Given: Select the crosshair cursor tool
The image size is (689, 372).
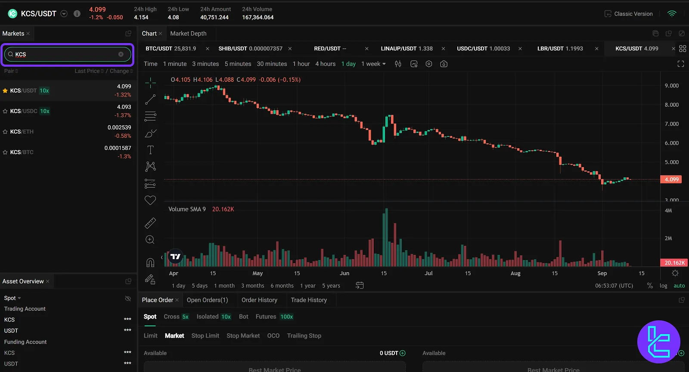Looking at the screenshot, I should [x=150, y=82].
